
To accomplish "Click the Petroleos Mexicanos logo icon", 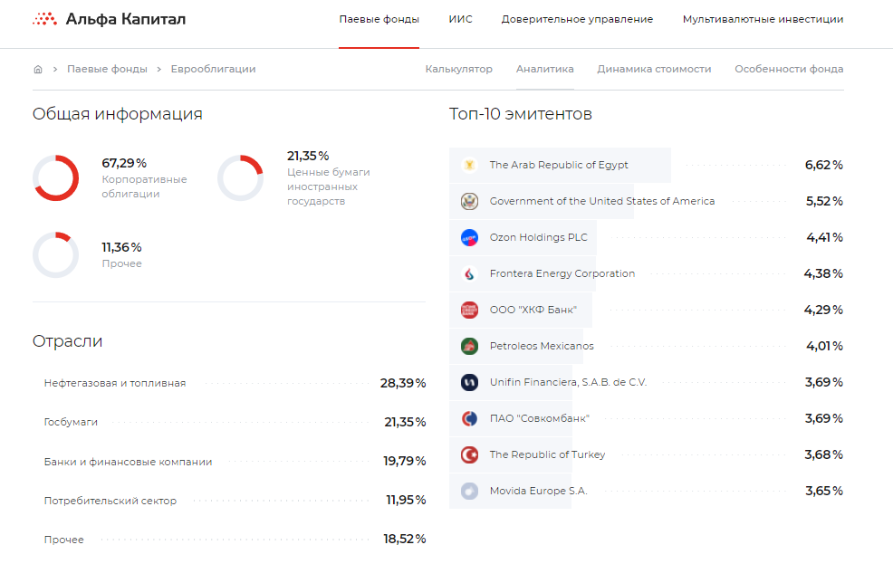I will point(469,346).
